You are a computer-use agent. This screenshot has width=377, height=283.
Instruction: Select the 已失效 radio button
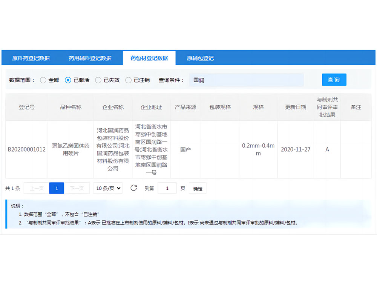tap(98, 80)
